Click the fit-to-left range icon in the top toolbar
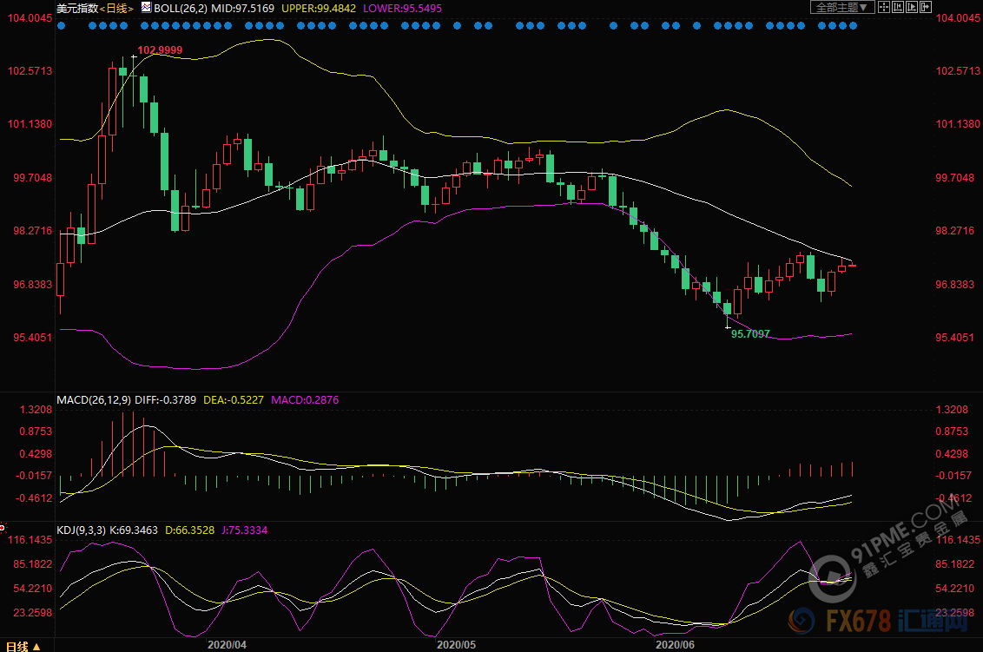Image resolution: width=983 pixels, height=652 pixels. tap(898, 7)
